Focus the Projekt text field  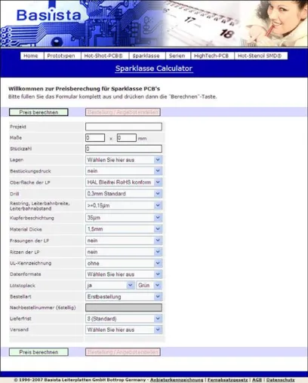click(x=124, y=127)
